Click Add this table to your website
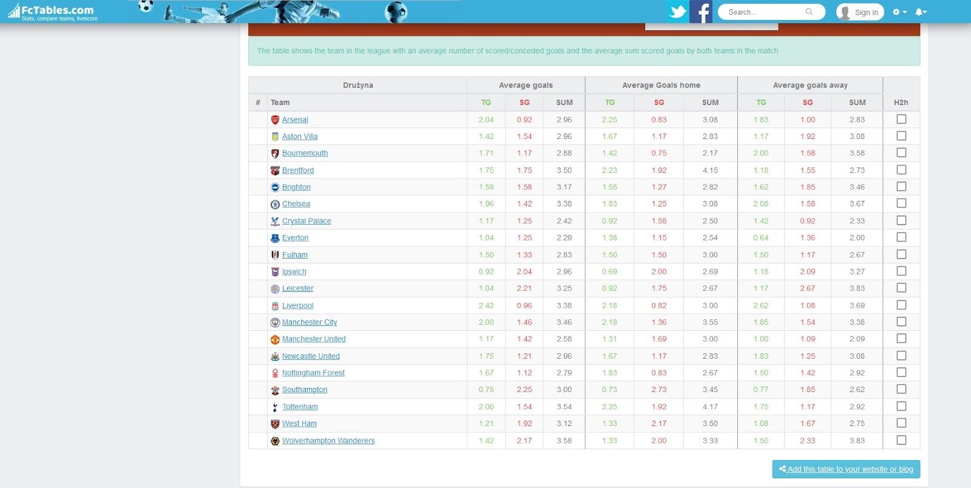The width and height of the screenshot is (971, 488). [846, 469]
